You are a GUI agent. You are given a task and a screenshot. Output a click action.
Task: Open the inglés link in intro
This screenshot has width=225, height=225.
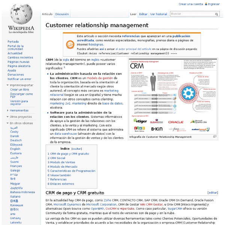pos(95,60)
